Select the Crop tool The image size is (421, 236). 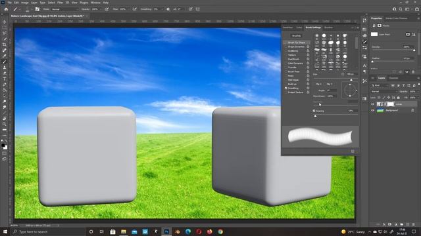pos(5,45)
